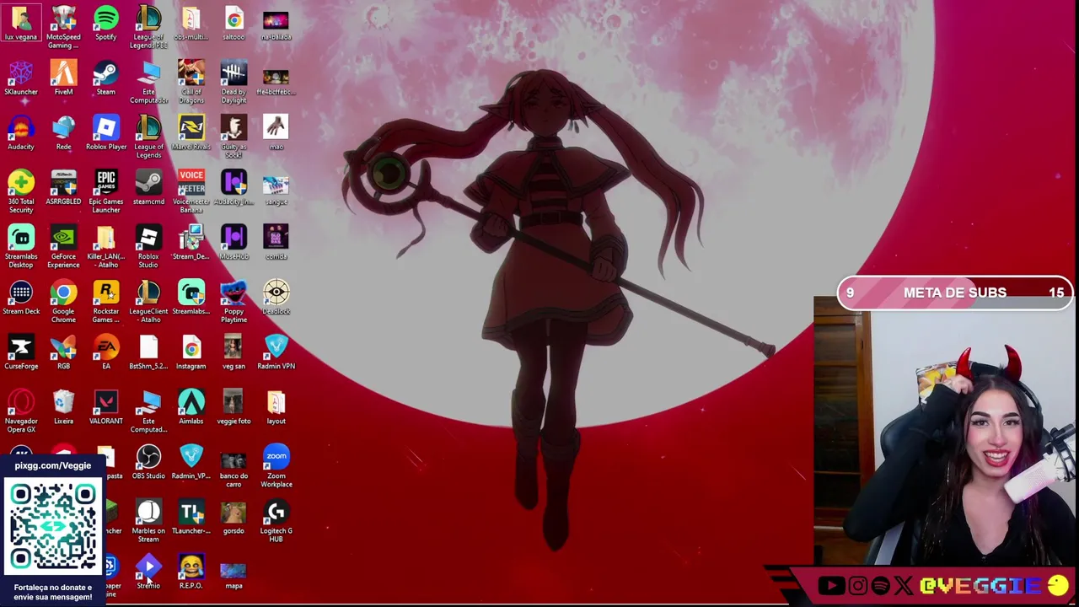This screenshot has height=607, width=1079.
Task: Open the Radmin VPN shortcut
Action: [x=276, y=352]
